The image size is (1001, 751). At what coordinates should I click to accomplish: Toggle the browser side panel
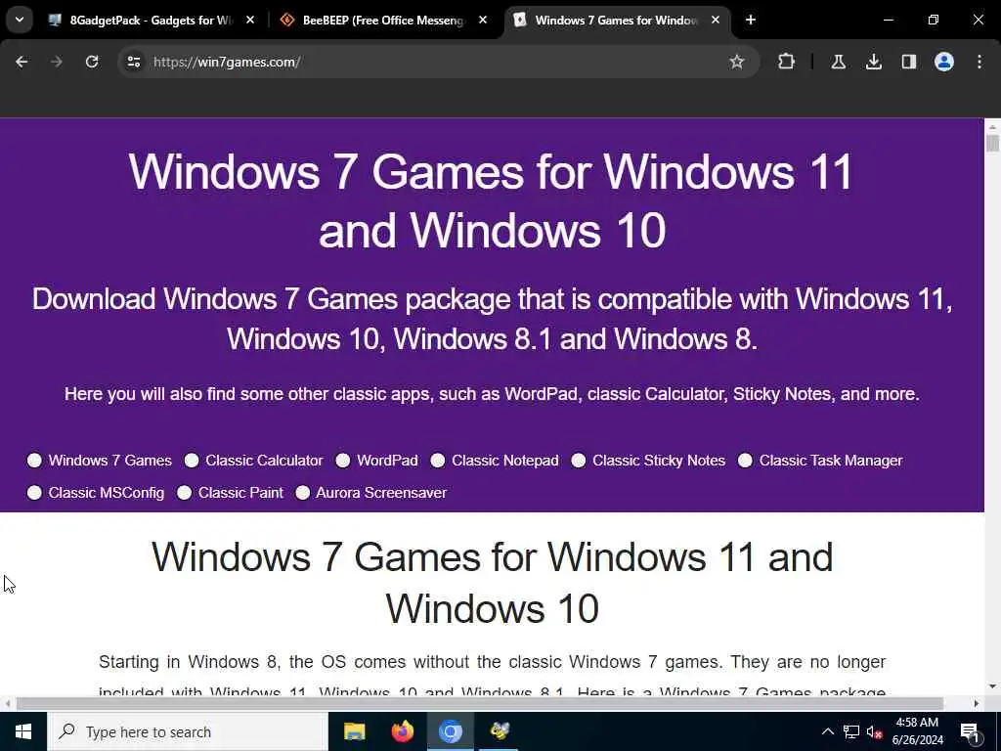[x=909, y=62]
